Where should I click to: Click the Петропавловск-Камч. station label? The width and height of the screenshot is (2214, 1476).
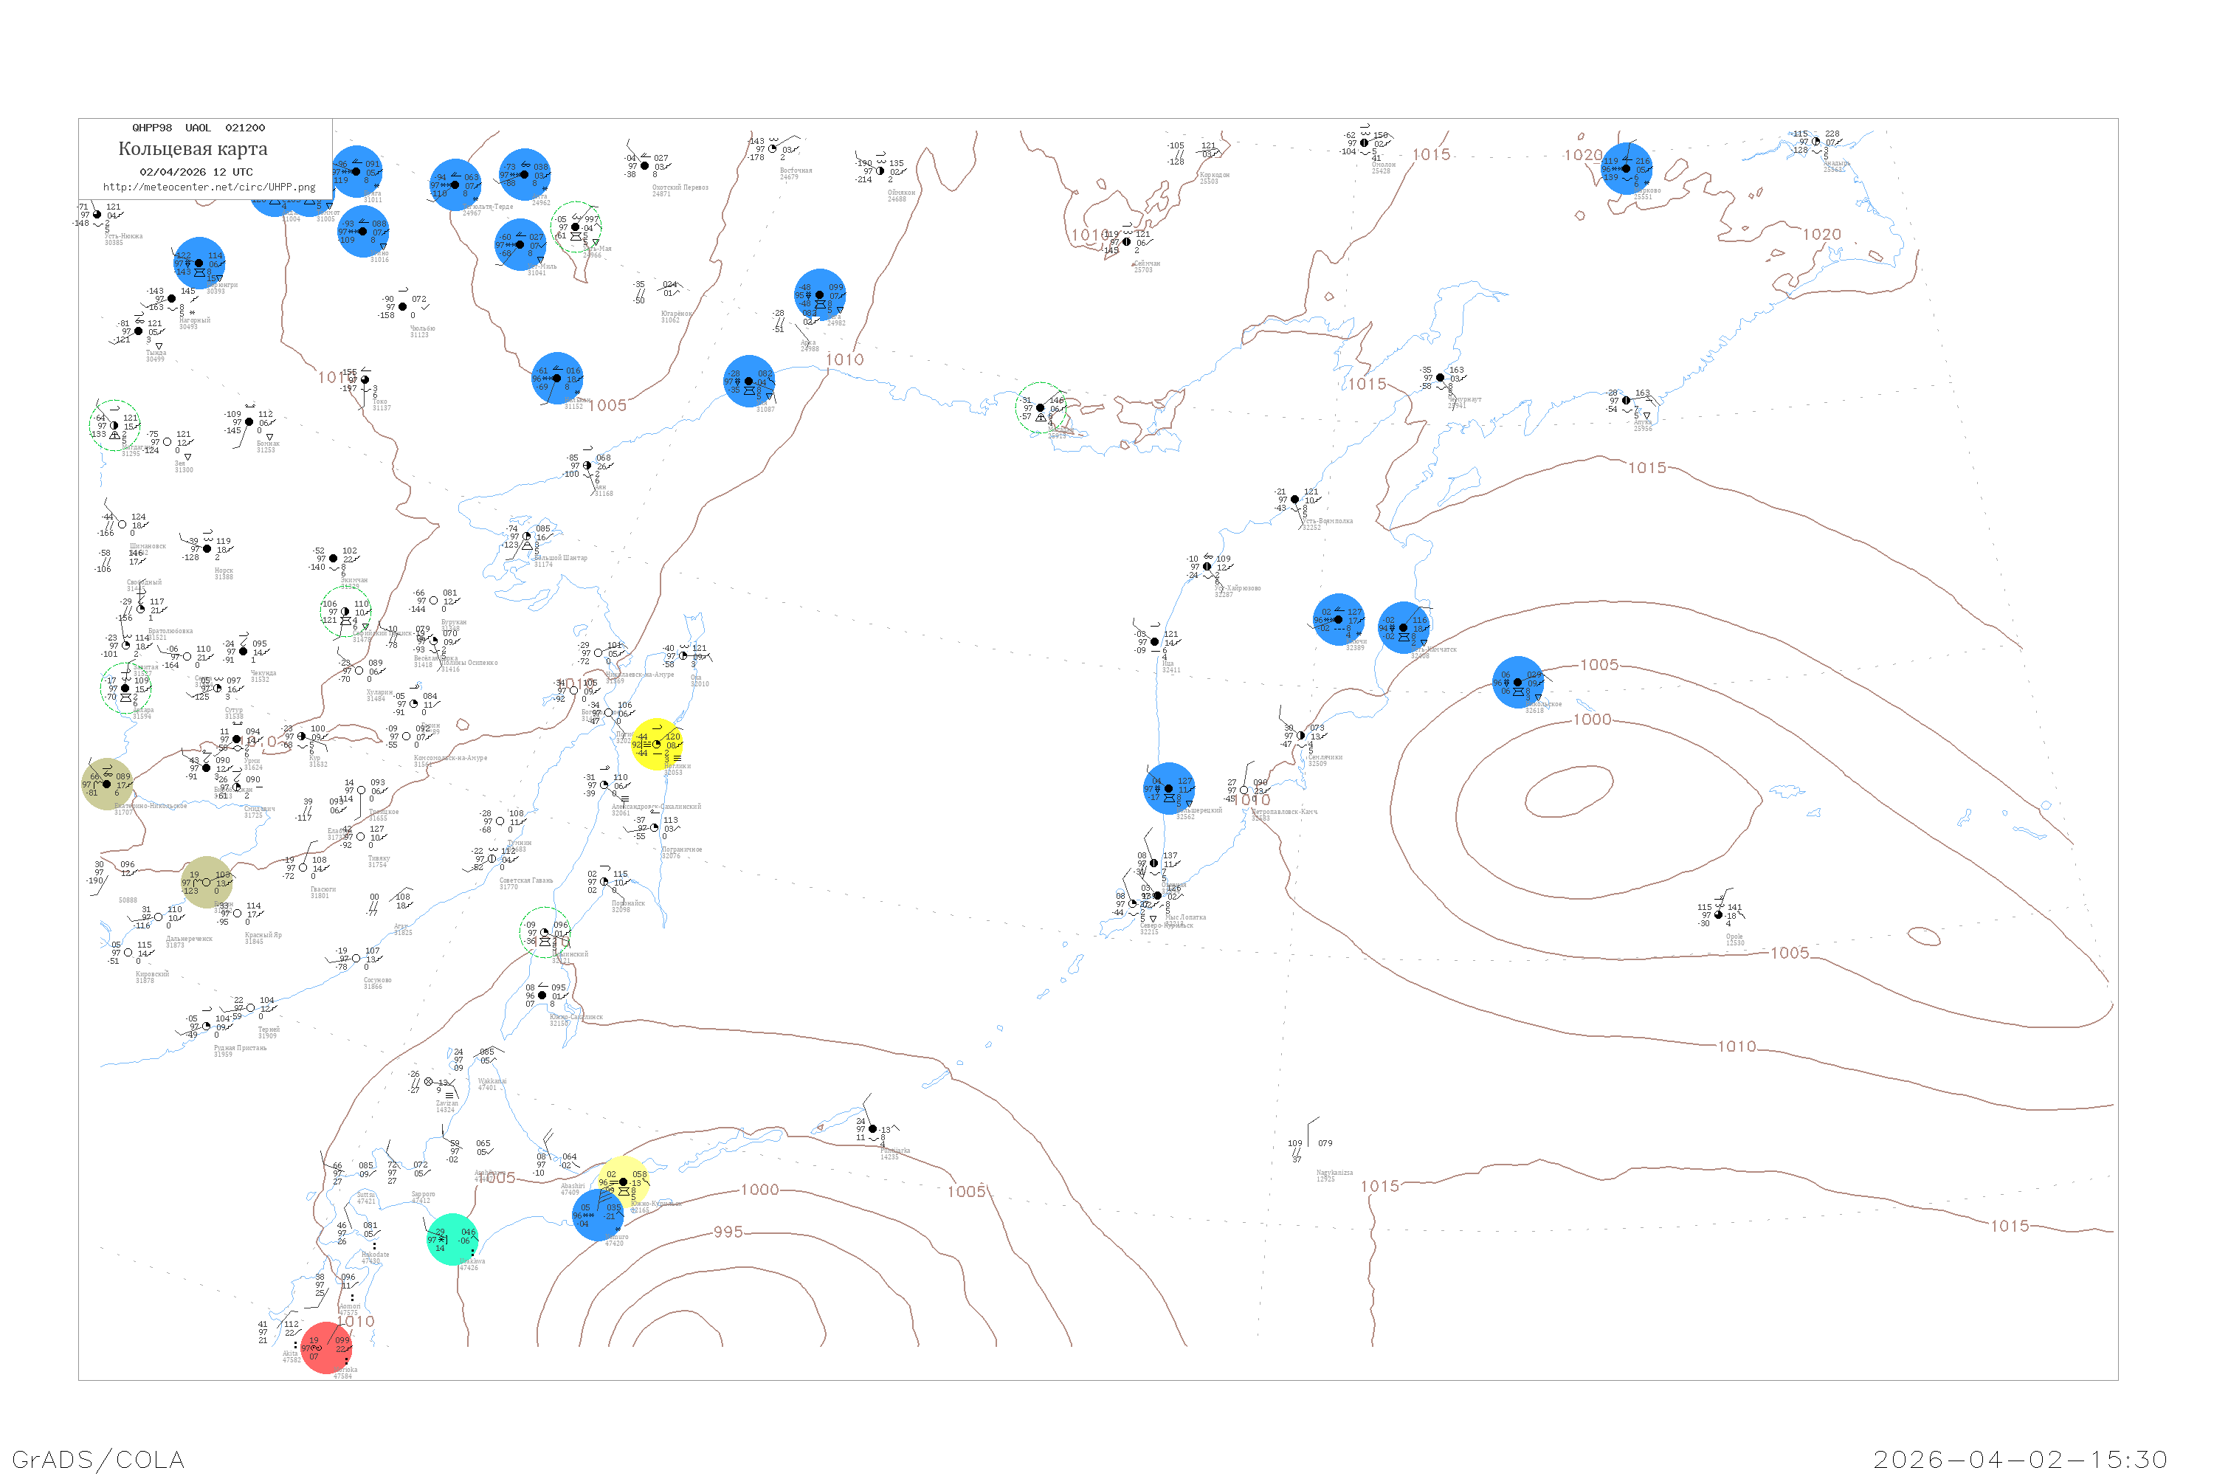(x=1284, y=811)
